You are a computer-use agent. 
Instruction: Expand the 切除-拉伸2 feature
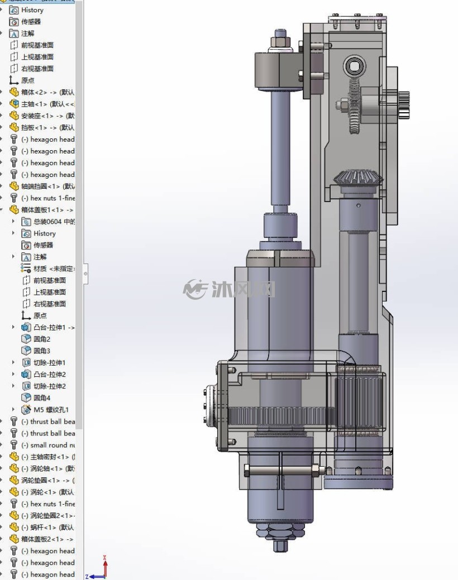[x=13, y=386]
